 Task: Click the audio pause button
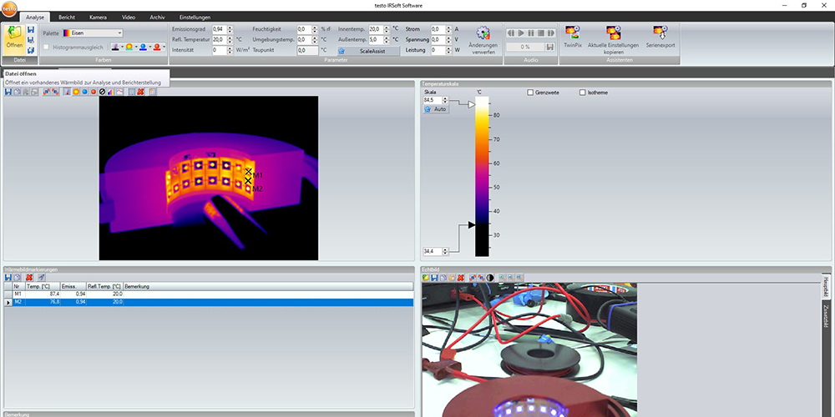pos(531,33)
